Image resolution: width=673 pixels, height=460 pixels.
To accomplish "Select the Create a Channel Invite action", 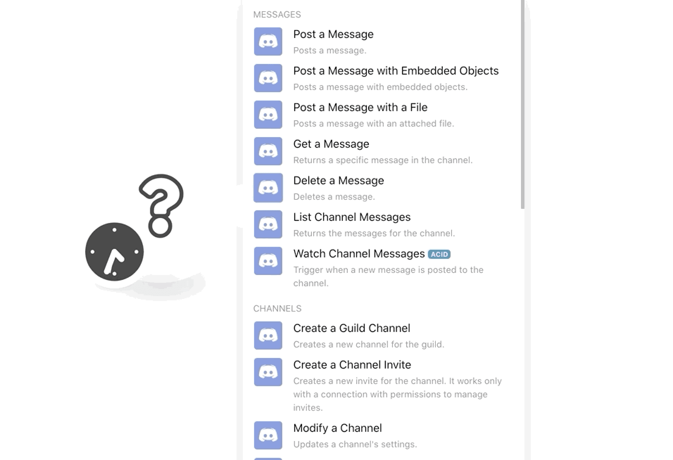I will [x=352, y=365].
